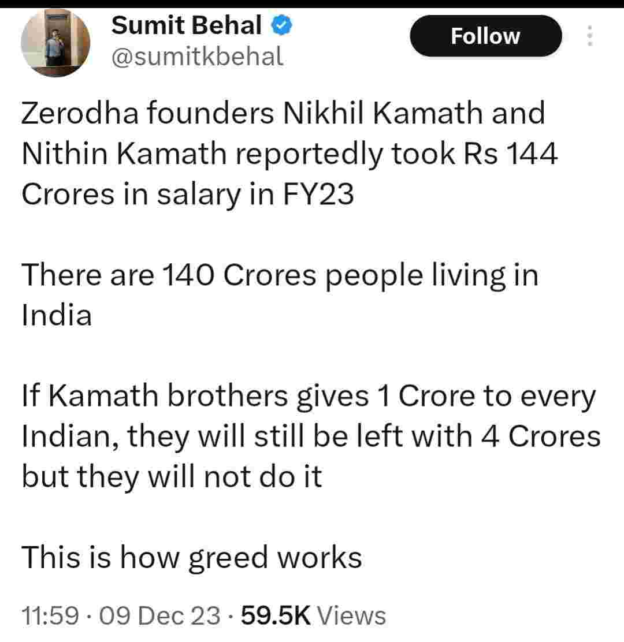Click the "This is how greed works" line
624x642 pixels.
[191, 559]
